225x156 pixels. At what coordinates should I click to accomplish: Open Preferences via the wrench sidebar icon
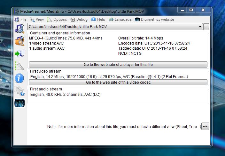coord(19,66)
